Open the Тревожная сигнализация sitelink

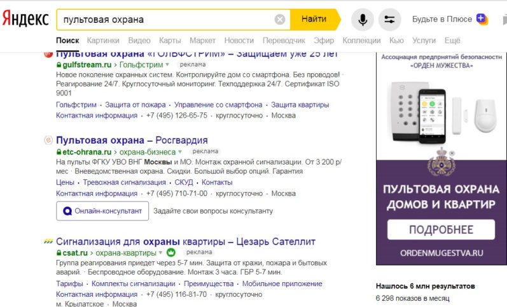point(124,182)
